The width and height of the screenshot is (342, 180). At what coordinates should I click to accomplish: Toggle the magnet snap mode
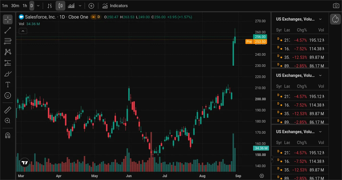click(x=8, y=135)
